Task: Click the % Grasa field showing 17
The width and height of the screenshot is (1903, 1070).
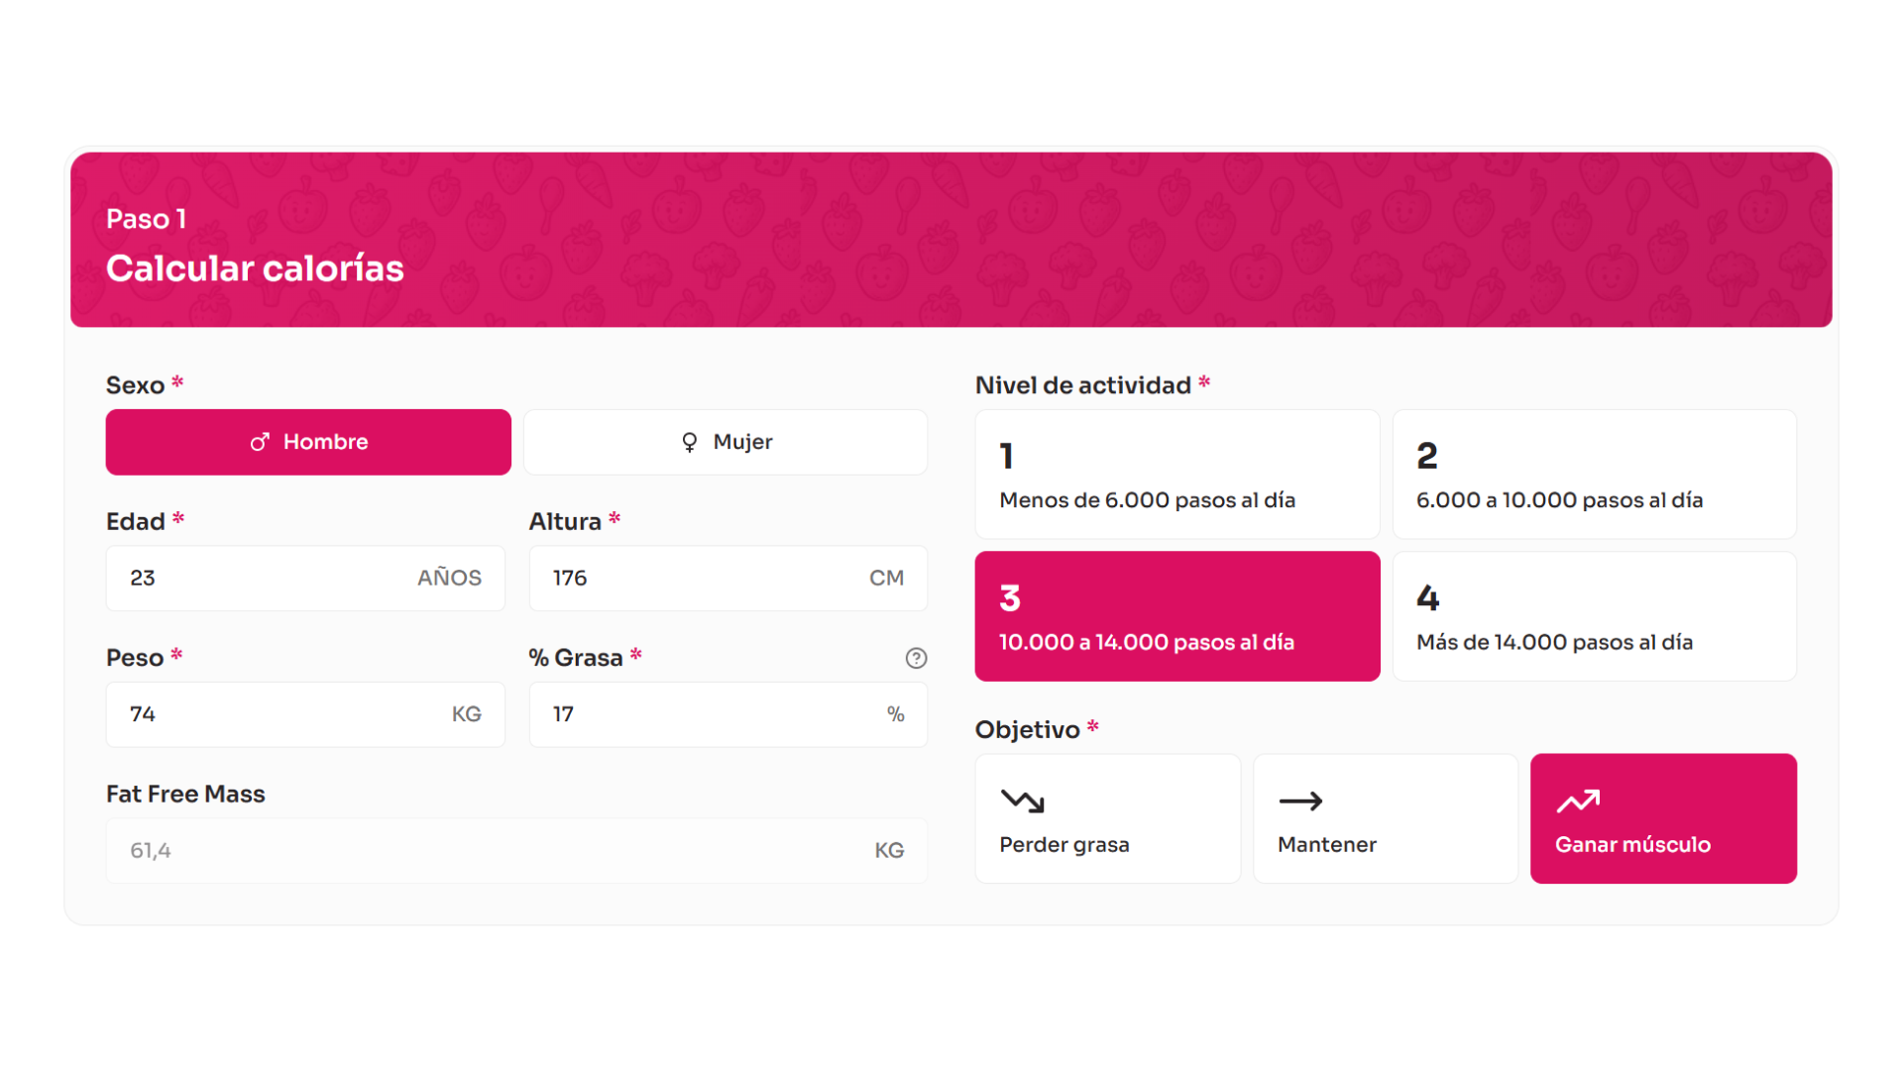Action: (x=728, y=713)
